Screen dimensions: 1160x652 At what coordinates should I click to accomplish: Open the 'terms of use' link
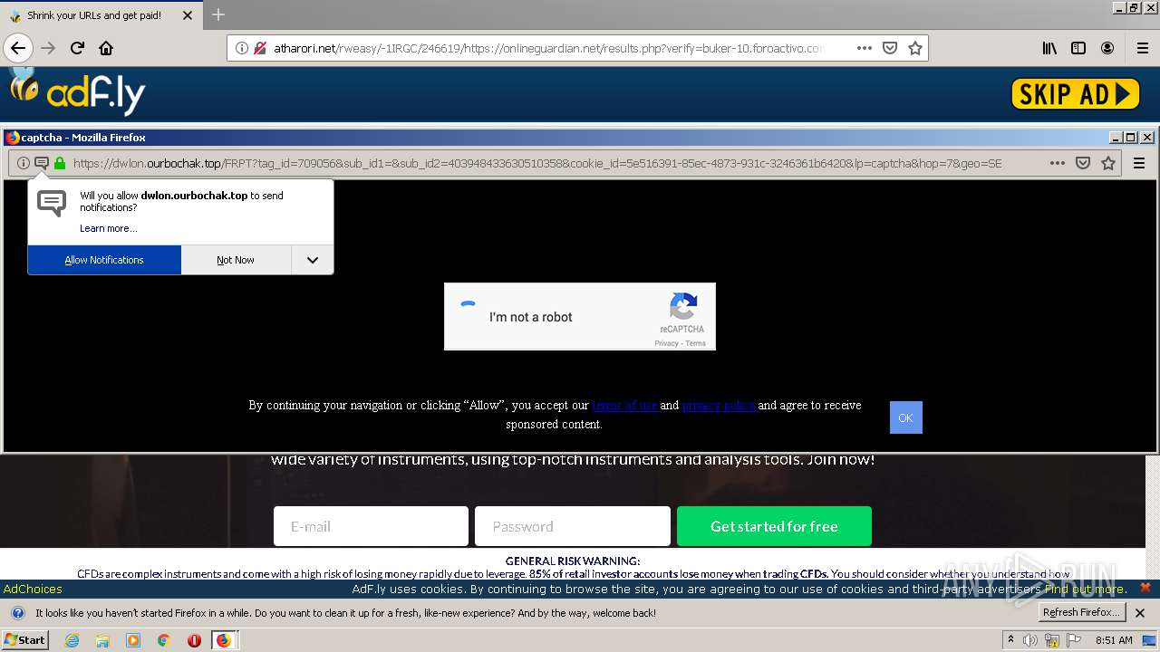(624, 405)
